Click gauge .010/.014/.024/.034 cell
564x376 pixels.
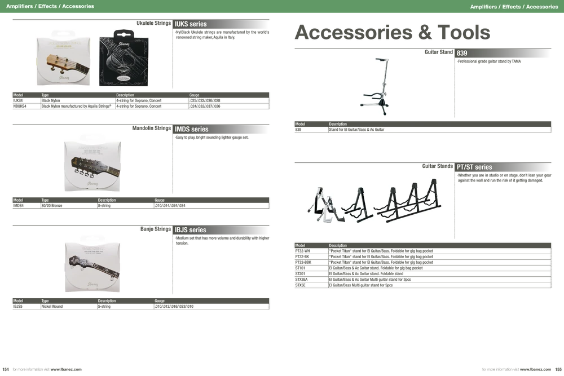[211, 206]
